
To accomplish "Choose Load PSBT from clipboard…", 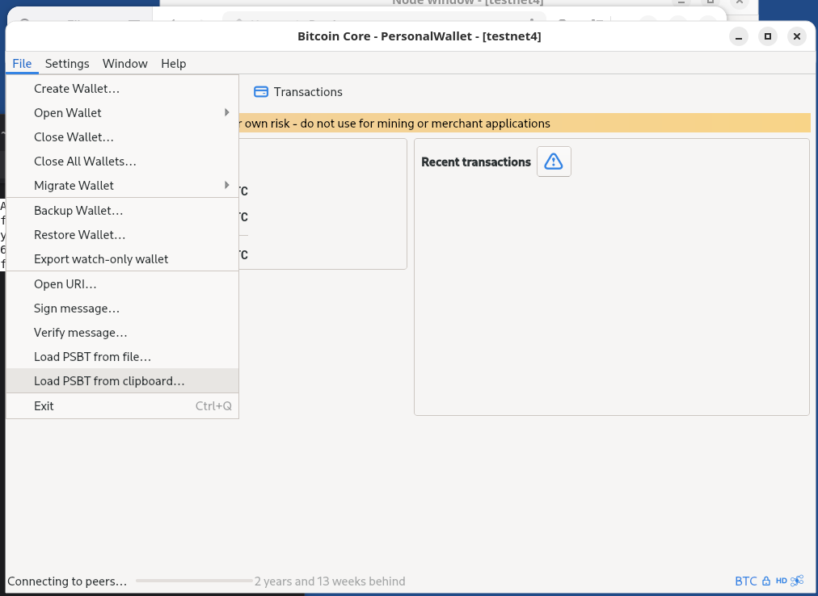I will click(122, 381).
